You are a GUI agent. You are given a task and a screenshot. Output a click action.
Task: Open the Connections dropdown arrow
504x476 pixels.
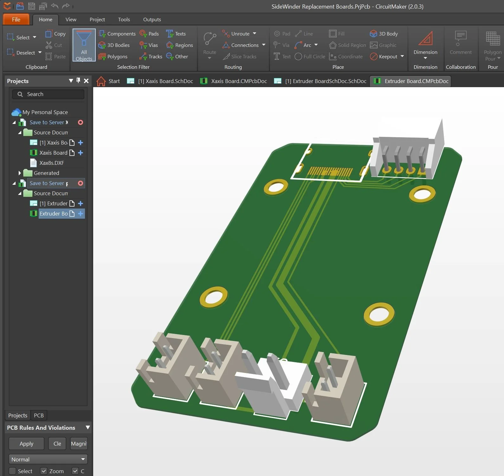point(264,45)
